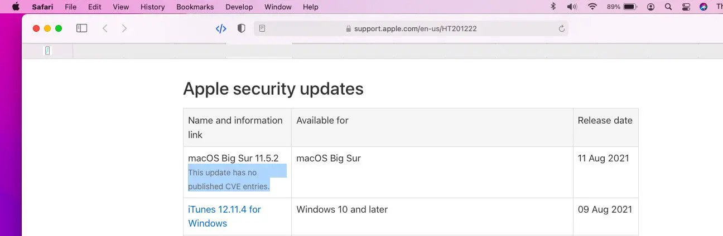Go back to previous page
Viewport: 723px width, 236px height.
pyautogui.click(x=105, y=28)
